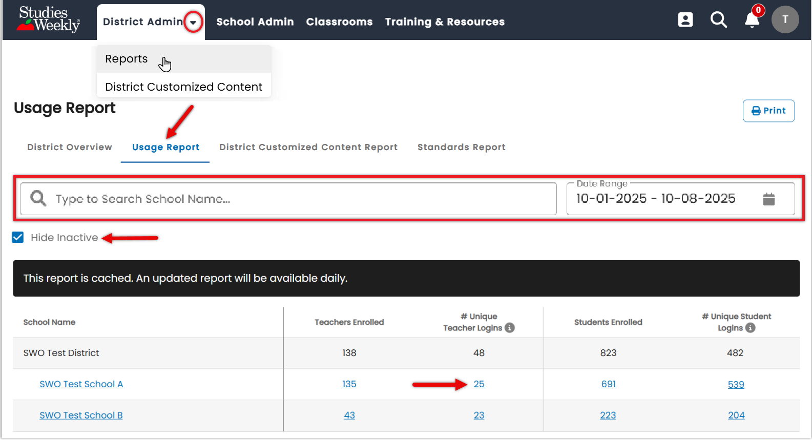The width and height of the screenshot is (812, 440).
Task: Switch to the Standards Report tab
Action: point(462,147)
